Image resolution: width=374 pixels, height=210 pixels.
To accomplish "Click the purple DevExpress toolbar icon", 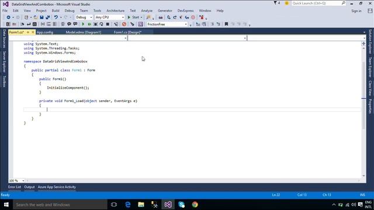I will click(x=141, y=24).
